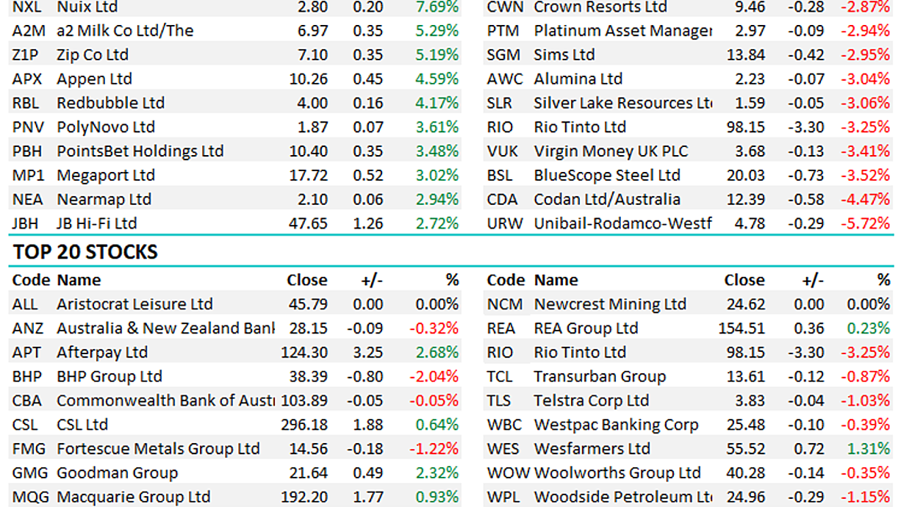Select the CBA stock code
This screenshot has width=901, height=507.
point(27,401)
